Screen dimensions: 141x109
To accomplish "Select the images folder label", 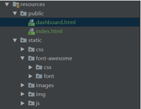I will tap(45, 86).
